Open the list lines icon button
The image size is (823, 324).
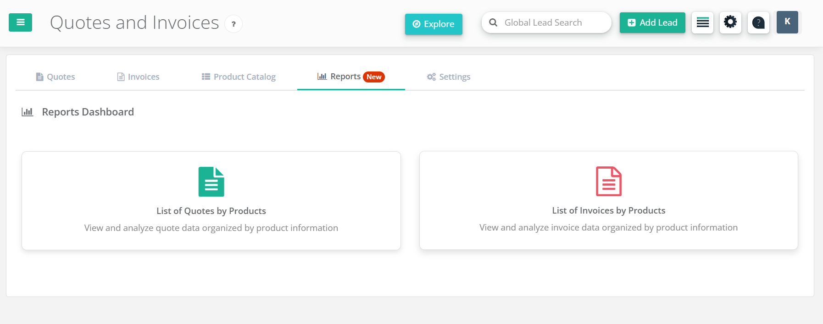tap(703, 22)
